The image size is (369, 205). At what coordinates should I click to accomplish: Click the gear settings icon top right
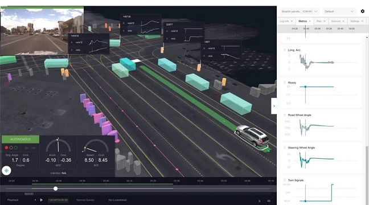(x=362, y=11)
